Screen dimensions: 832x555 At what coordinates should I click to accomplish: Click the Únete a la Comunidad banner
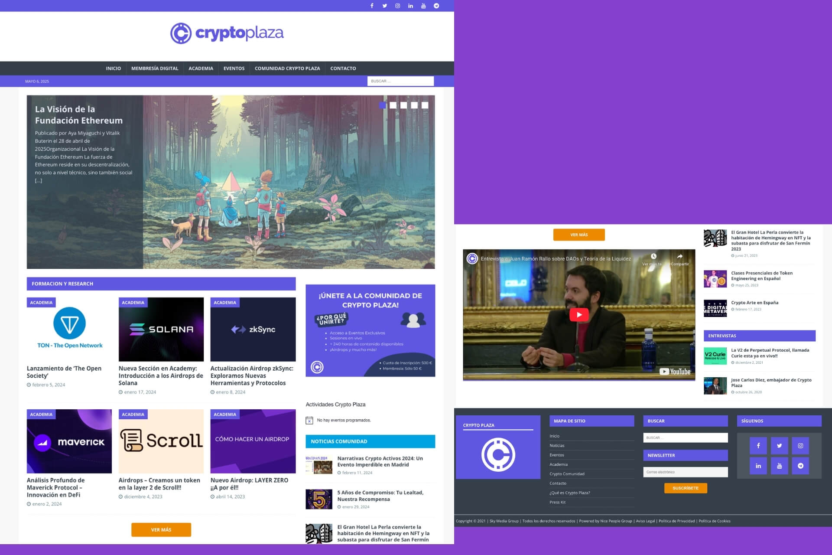pyautogui.click(x=370, y=330)
